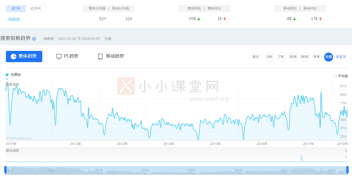Viewport: 352px width, 176px height.
Task: Click the 2013年 axis label
Action: [x=122, y=144]
